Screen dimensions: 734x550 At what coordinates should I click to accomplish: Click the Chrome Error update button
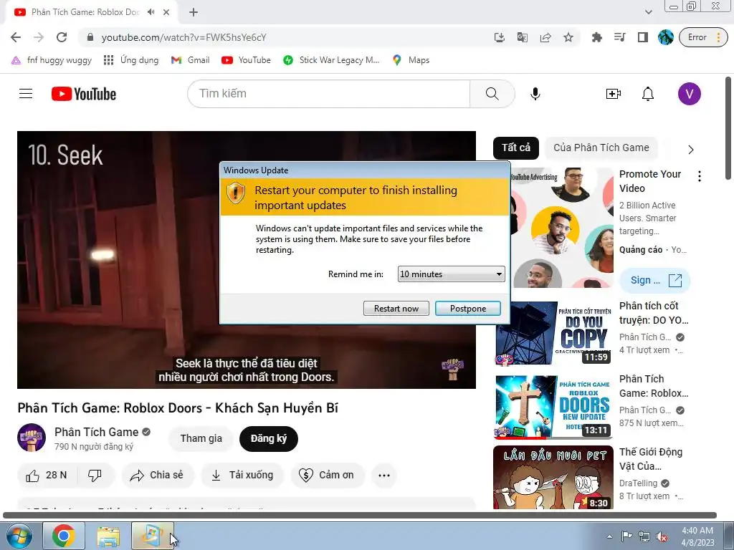[x=703, y=37]
